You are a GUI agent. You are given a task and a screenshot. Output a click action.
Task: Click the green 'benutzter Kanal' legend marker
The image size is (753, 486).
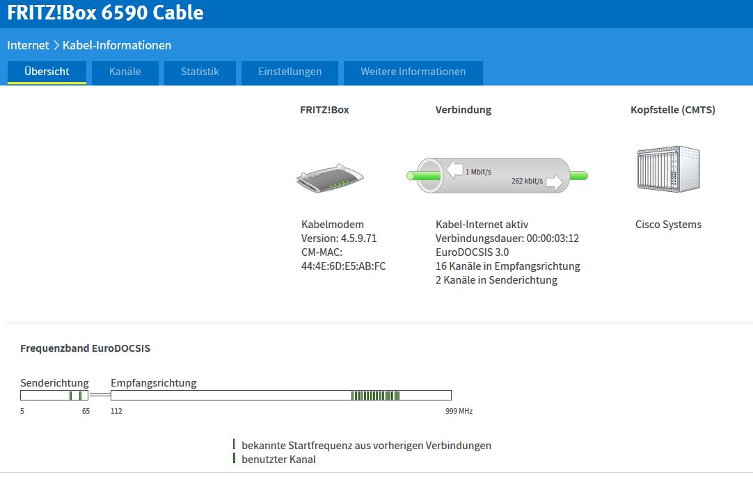tap(234, 459)
